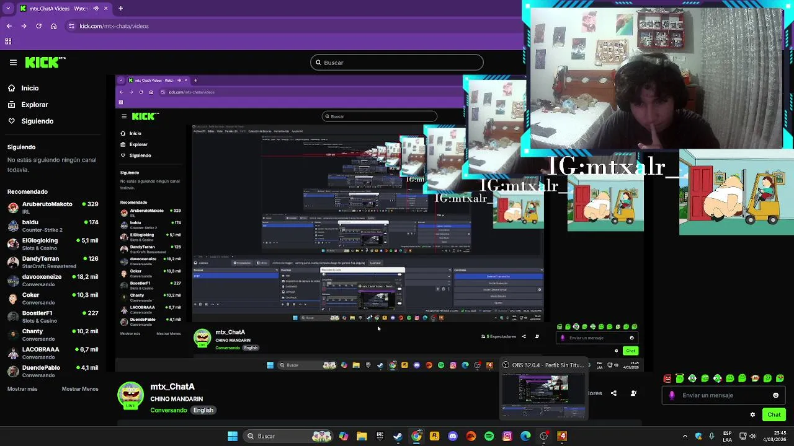Viewport: 794px width, 446px height.
Task: Open DandyTerran recommended channel
Action: coord(53,262)
